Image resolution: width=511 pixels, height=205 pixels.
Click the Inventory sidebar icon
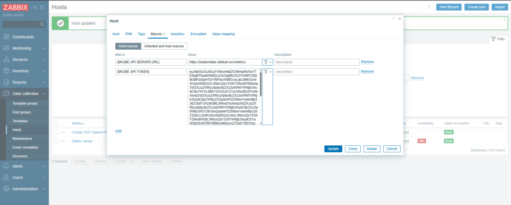coord(6,71)
